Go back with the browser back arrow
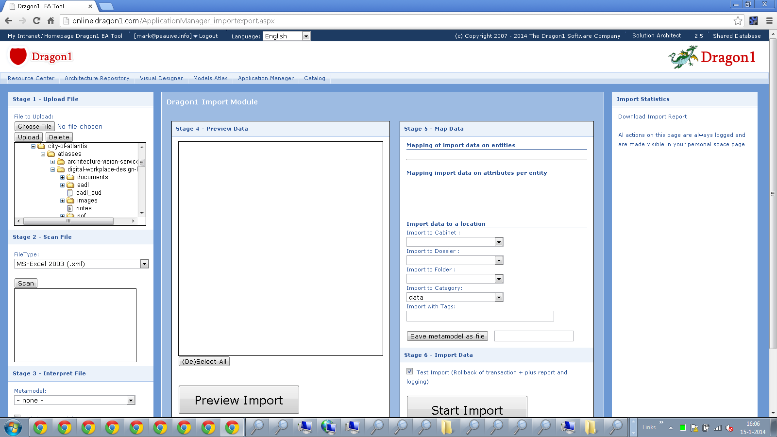The height and width of the screenshot is (437, 777). [x=8, y=20]
